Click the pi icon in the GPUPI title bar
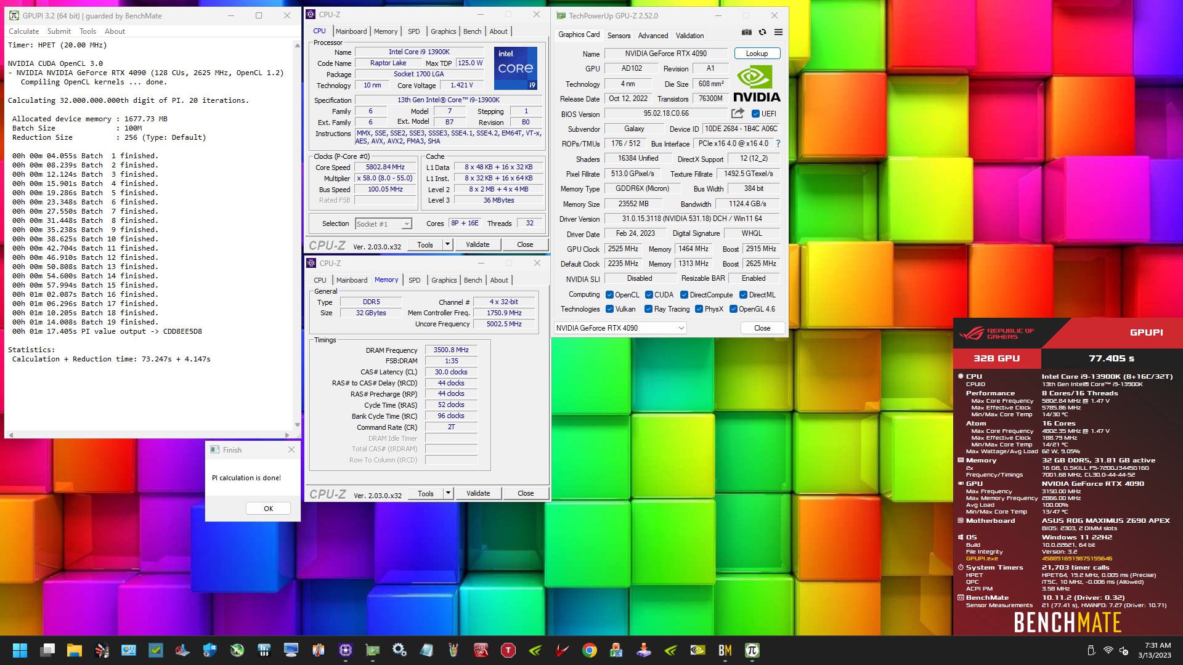This screenshot has width=1183, height=665. tap(14, 15)
